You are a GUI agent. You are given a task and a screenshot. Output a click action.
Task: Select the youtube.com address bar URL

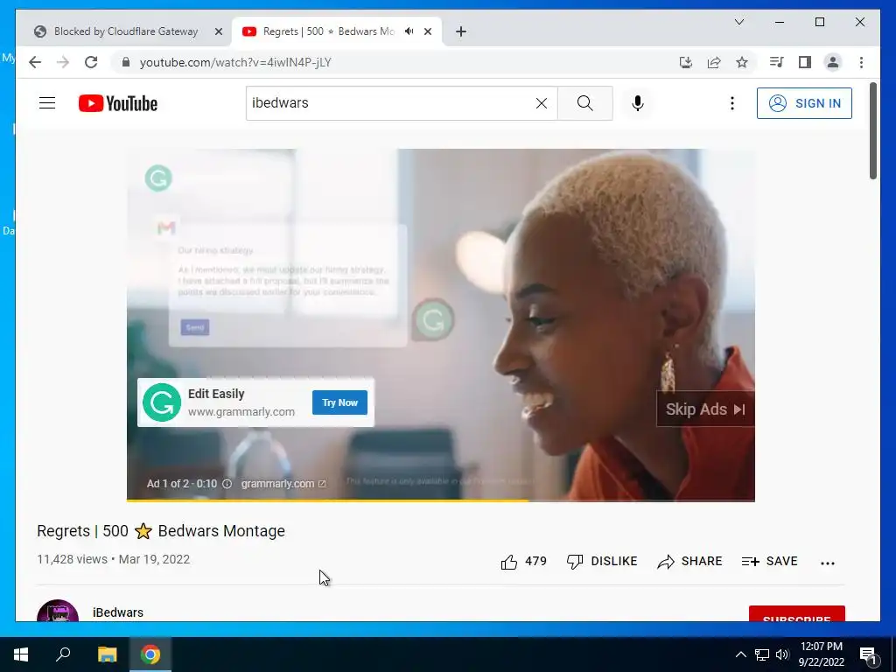(x=235, y=62)
